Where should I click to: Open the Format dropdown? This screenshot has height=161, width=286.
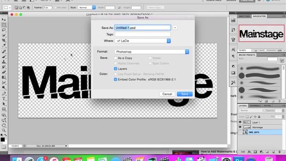[151, 52]
